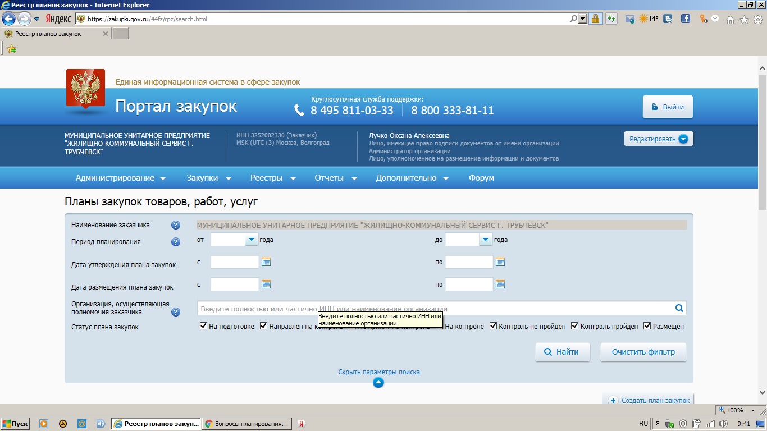Viewport: 767px width, 431px height.
Task: Open the planning period 'до' year dropdown
Action: (485, 240)
